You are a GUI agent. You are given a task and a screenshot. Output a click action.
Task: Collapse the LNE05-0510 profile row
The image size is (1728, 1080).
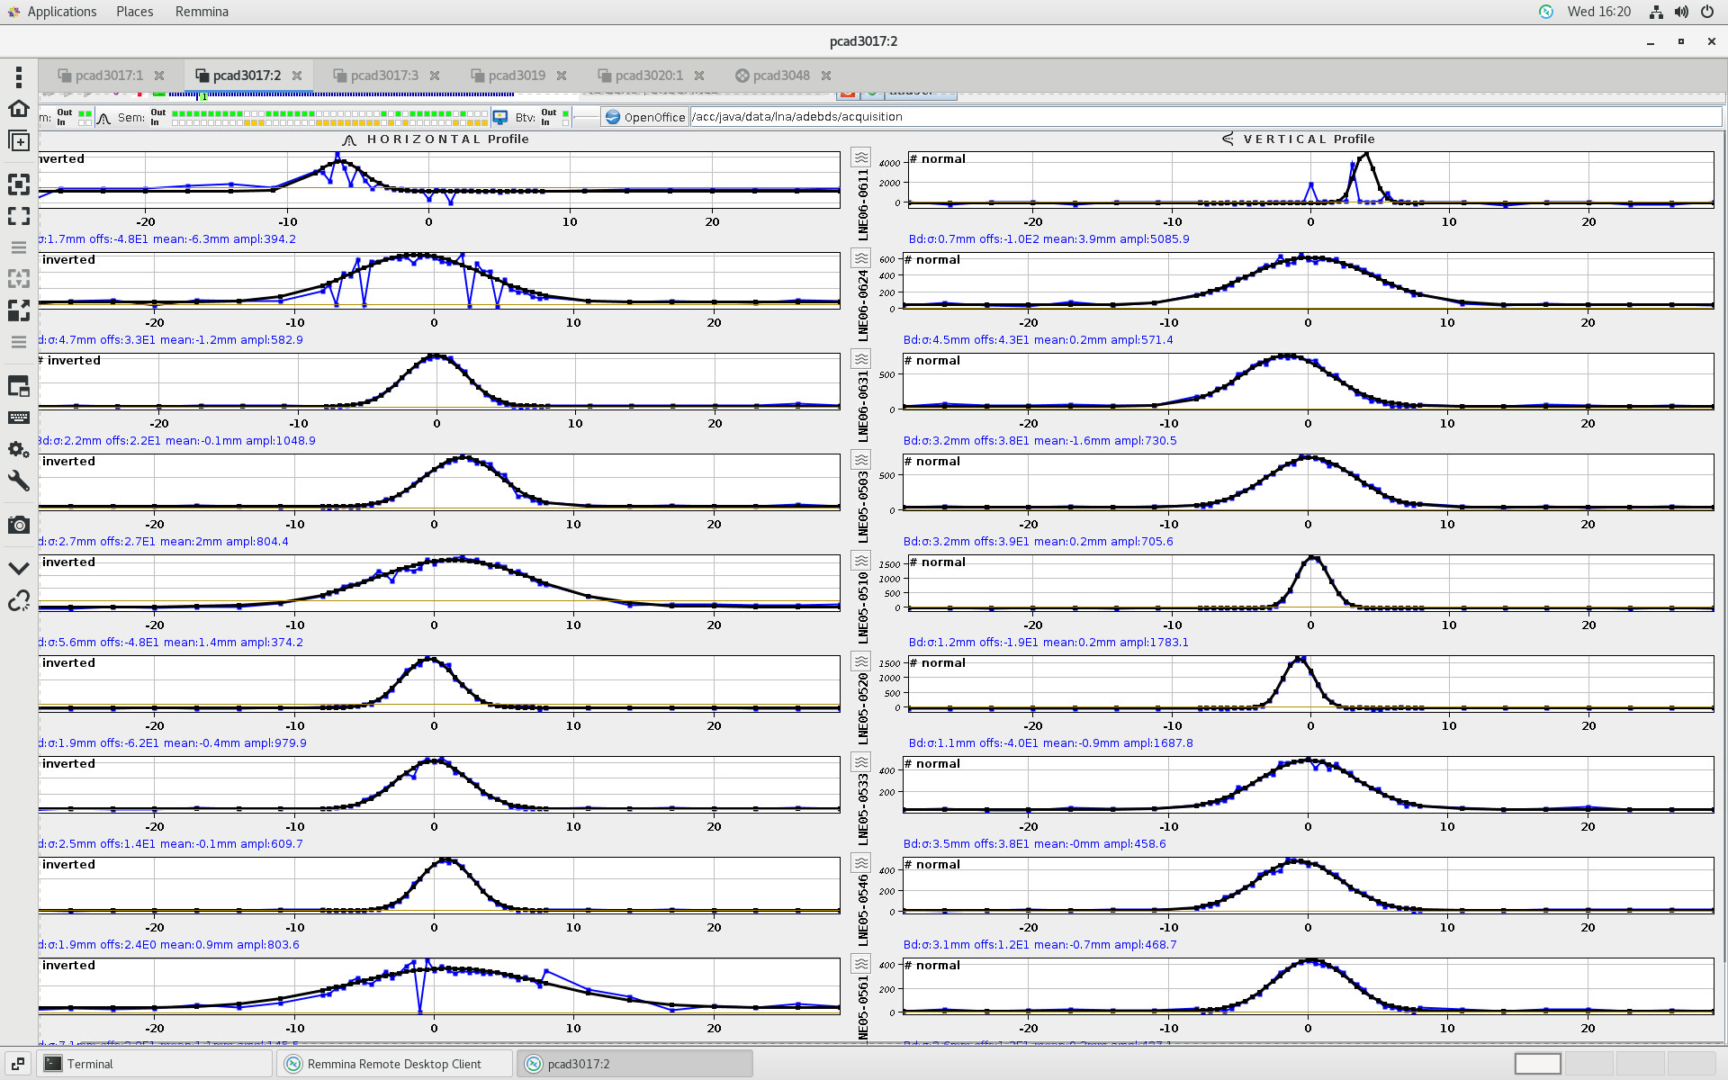point(861,562)
